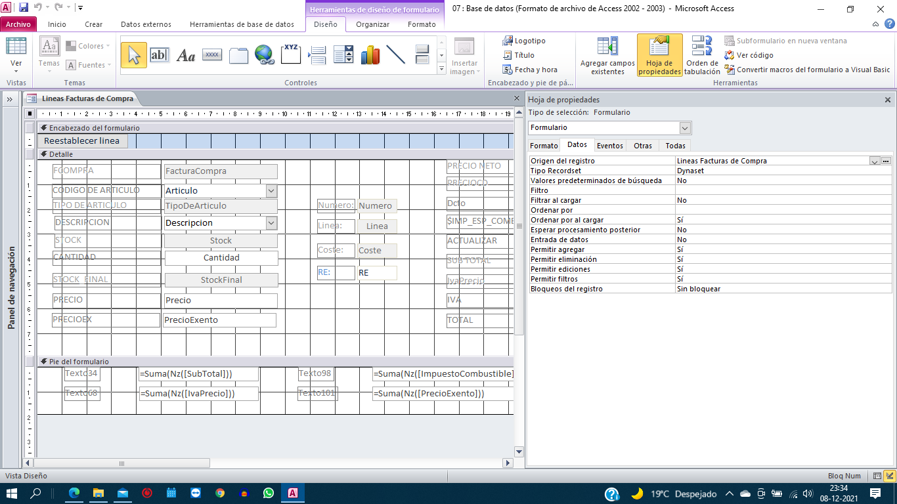The width and height of the screenshot is (897, 504).
Task: Open the Windows Start menu
Action: click(x=12, y=493)
